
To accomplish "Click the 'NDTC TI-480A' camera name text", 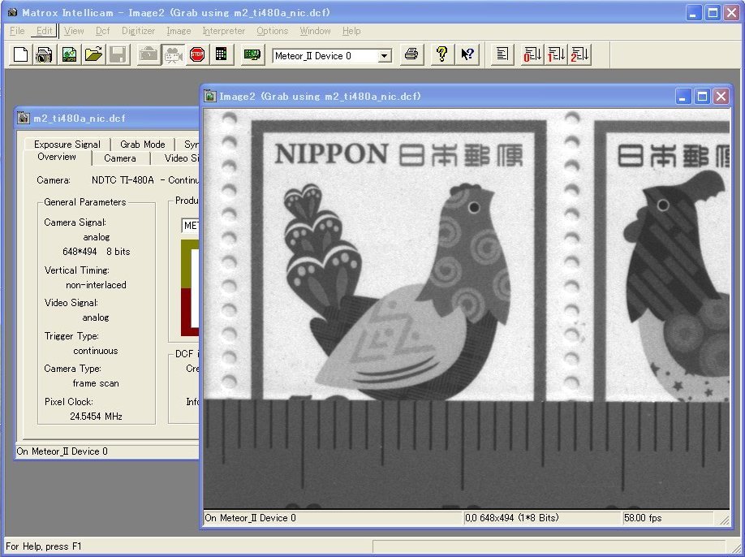I will [x=123, y=180].
